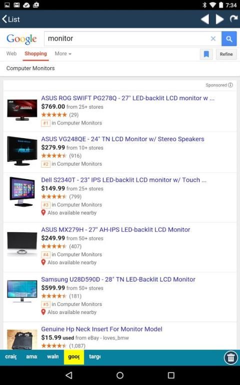Screen dimensions: 240x385
Task: Clear the search text with X
Action: pos(213,39)
